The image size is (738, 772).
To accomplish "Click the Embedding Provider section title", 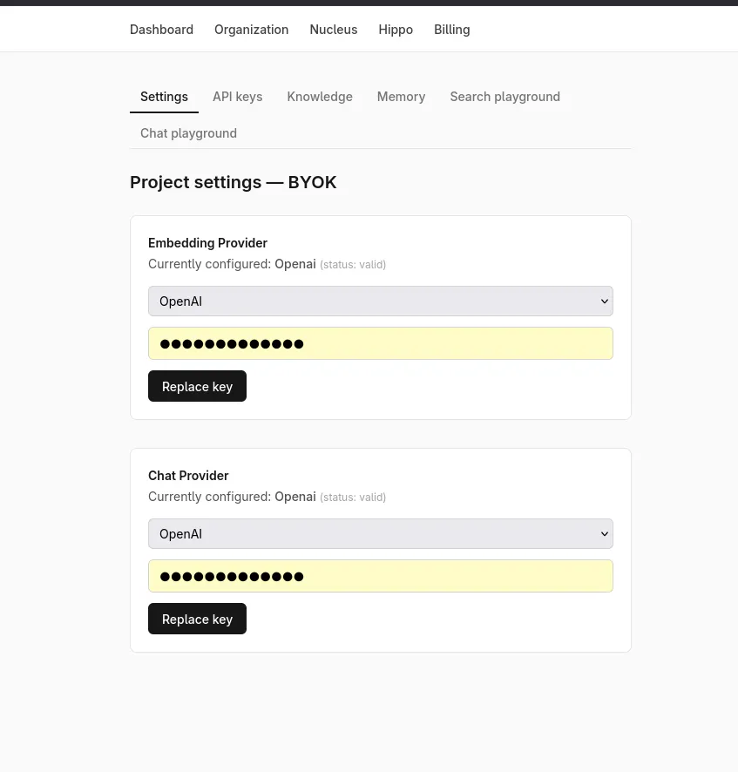I will click(x=207, y=243).
